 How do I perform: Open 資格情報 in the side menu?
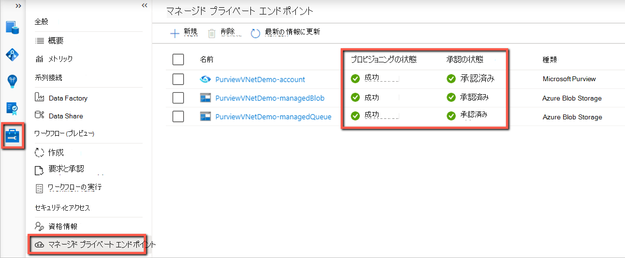[63, 226]
